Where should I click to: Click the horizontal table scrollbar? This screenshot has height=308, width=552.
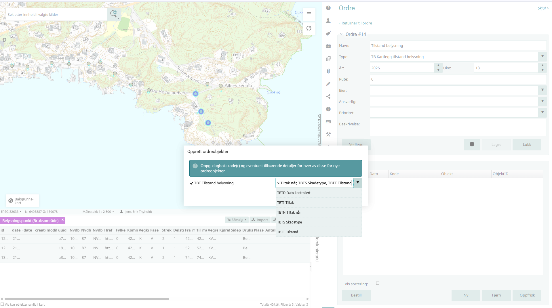pos(86,299)
